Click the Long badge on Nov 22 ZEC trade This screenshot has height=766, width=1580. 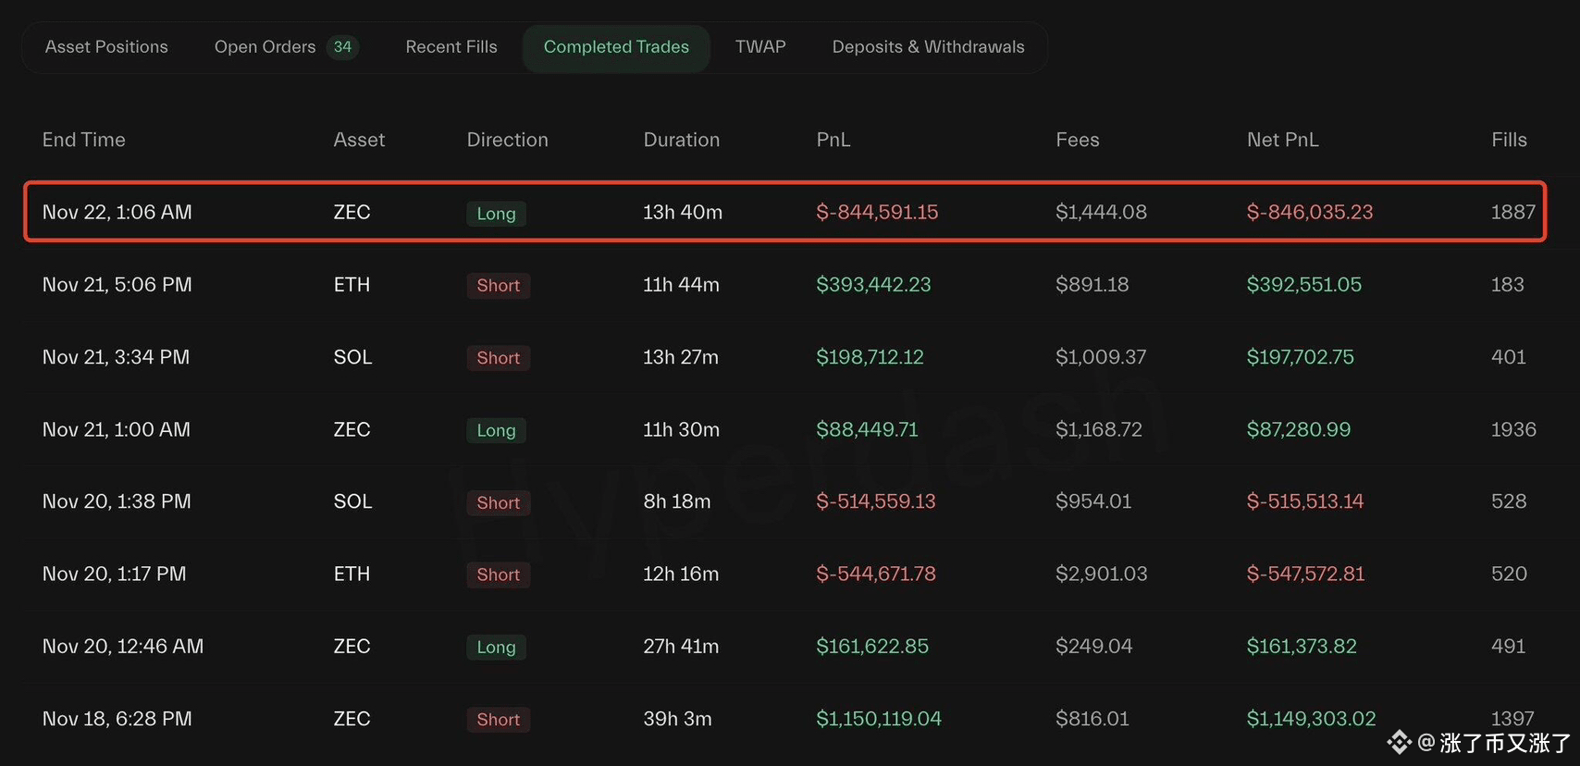tap(496, 214)
